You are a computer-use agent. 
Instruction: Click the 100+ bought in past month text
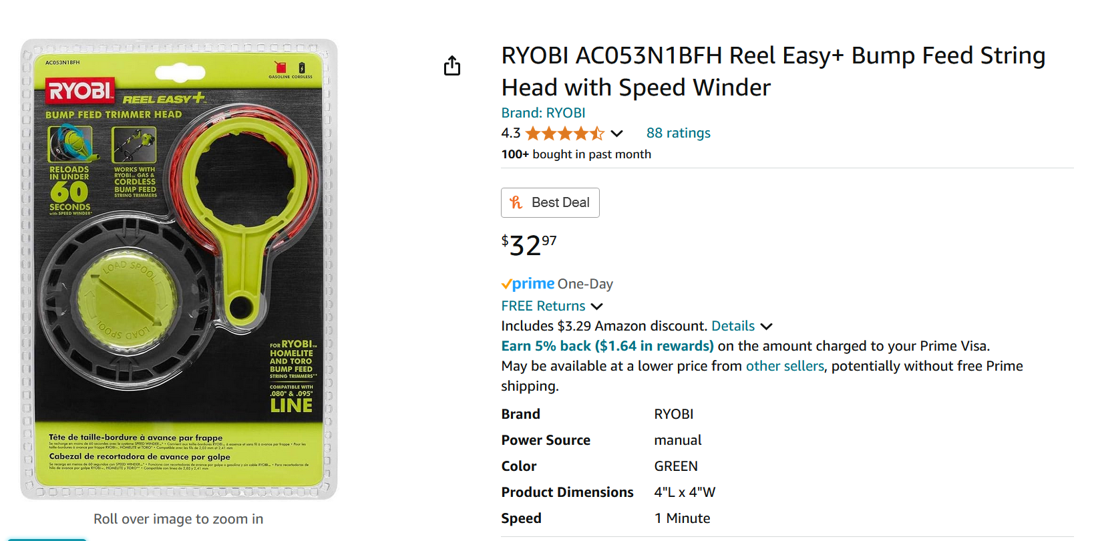tap(576, 154)
